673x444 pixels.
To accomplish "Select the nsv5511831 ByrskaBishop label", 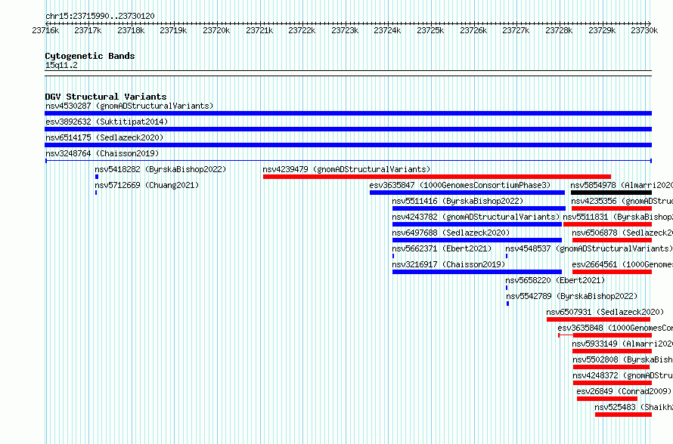I will click(x=618, y=217).
